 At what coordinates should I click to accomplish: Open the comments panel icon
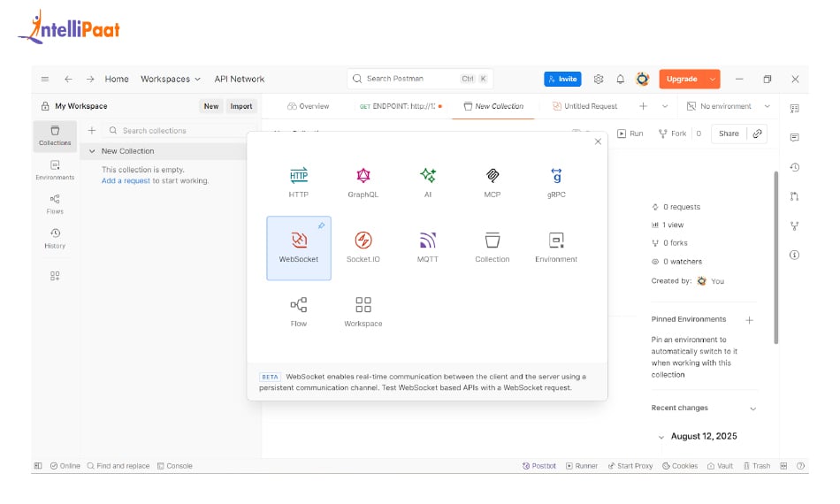coord(795,138)
